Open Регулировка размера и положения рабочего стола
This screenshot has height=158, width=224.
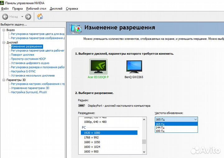[x=38, y=67]
